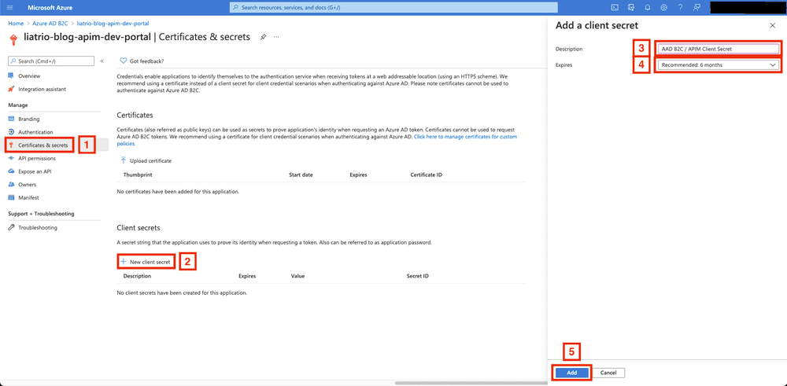Click the Authentication icon in sidebar
787x386 pixels.
click(11, 132)
